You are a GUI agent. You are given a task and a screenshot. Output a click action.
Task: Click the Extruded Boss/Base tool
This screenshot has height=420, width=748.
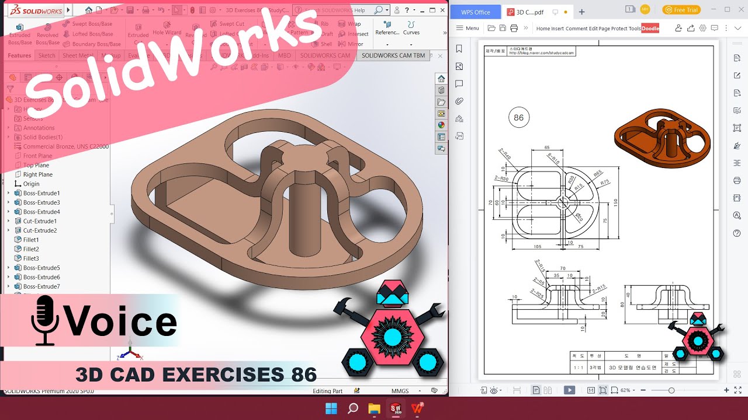pos(19,34)
